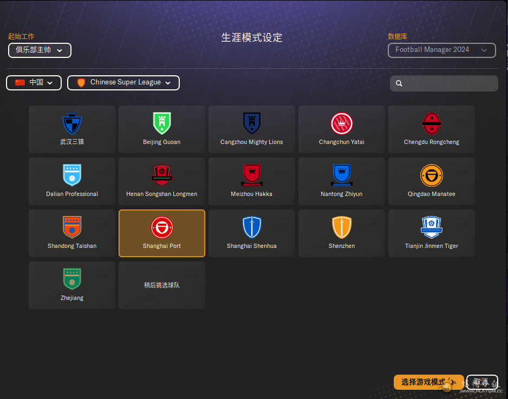Select the Shenzhen team name
The image size is (508, 399).
tap(342, 246)
